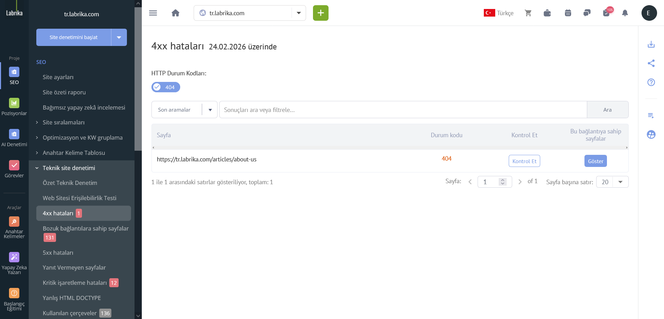Screen dimensions: 664x319
Task: Click the Ara search button
Action: pyautogui.click(x=608, y=110)
